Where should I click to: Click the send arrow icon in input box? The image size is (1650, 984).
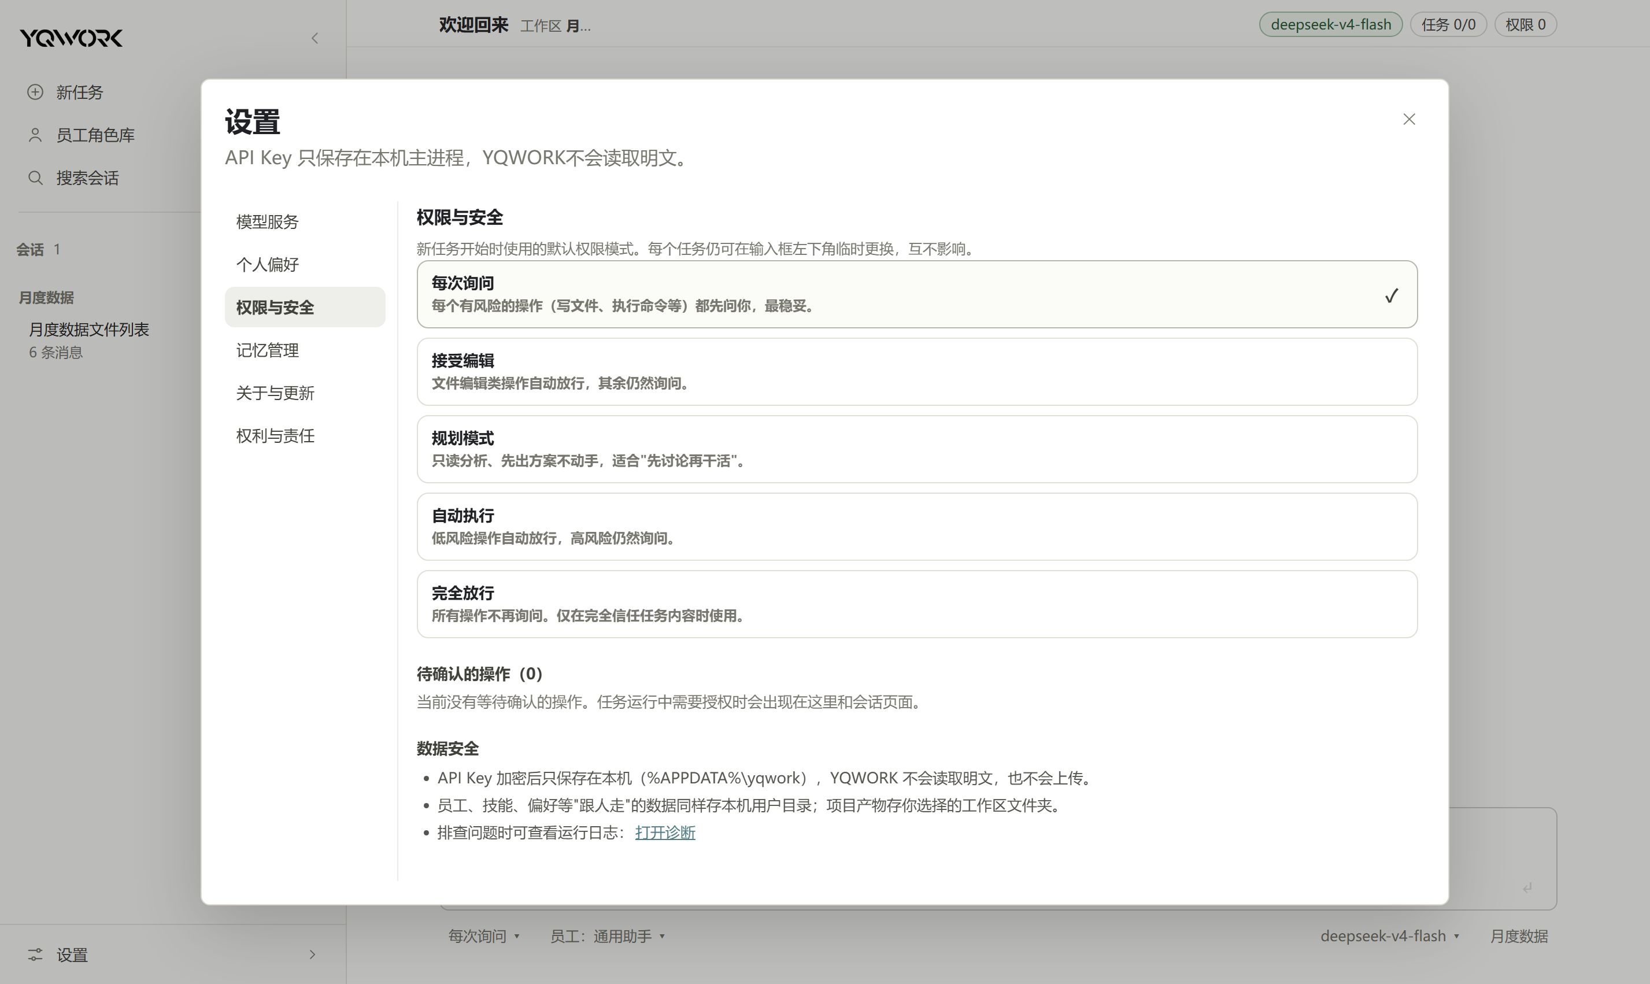coord(1527,887)
